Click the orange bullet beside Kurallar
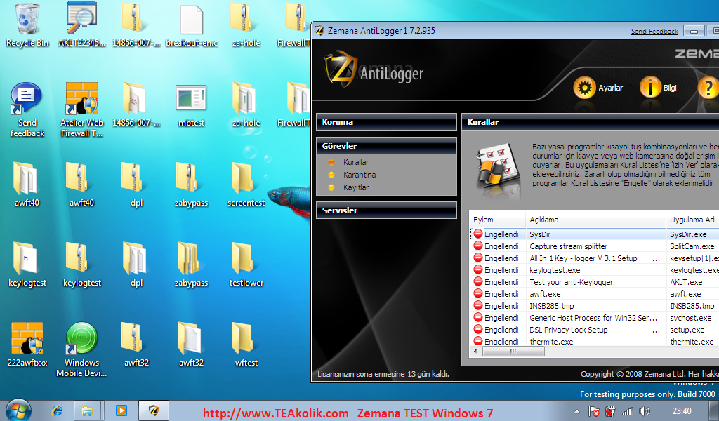 [331, 162]
